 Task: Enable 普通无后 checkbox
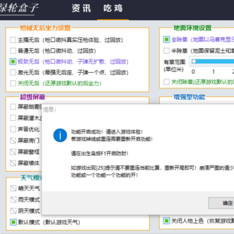(13, 51)
